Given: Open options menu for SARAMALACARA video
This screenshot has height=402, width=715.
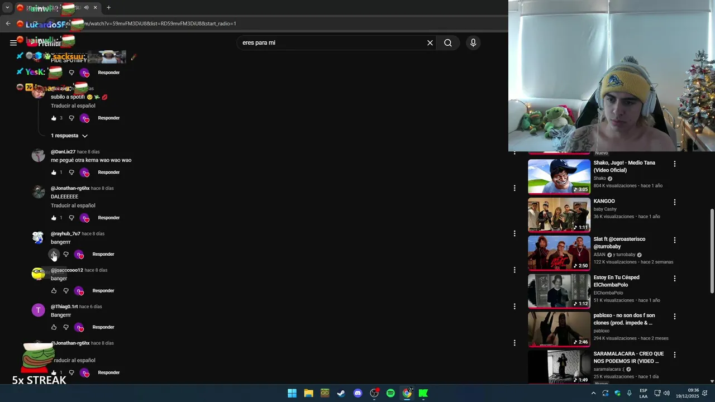Looking at the screenshot, I should pyautogui.click(x=674, y=355).
